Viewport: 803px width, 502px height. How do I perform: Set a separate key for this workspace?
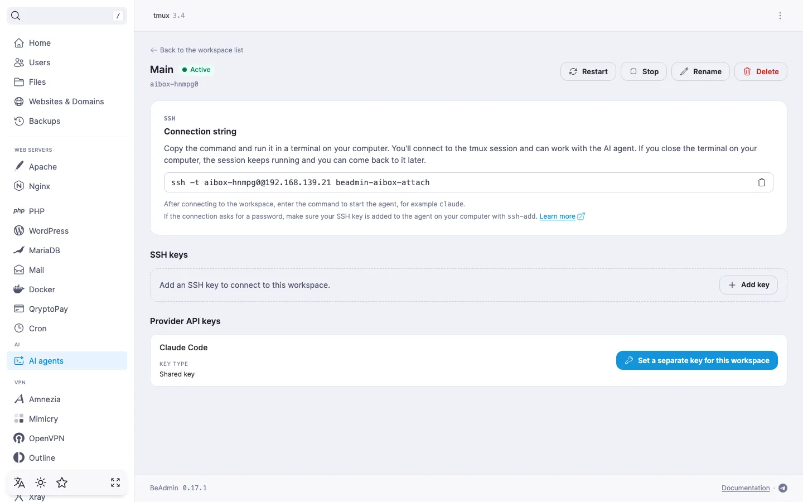(697, 360)
